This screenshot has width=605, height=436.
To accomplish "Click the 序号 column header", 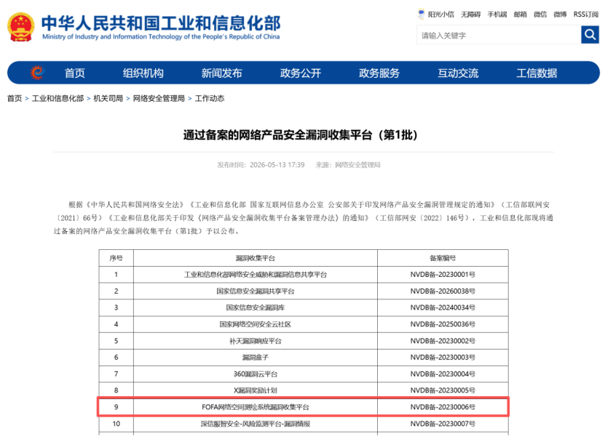I will tap(116, 258).
